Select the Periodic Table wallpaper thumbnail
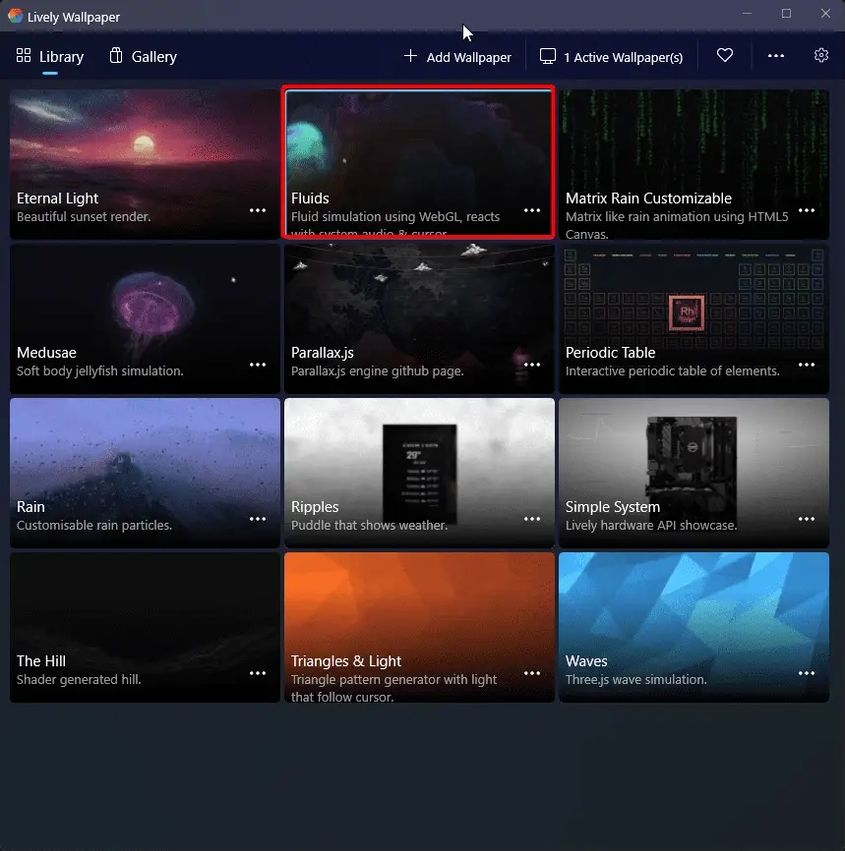Screen dimensions: 845x851 694,318
